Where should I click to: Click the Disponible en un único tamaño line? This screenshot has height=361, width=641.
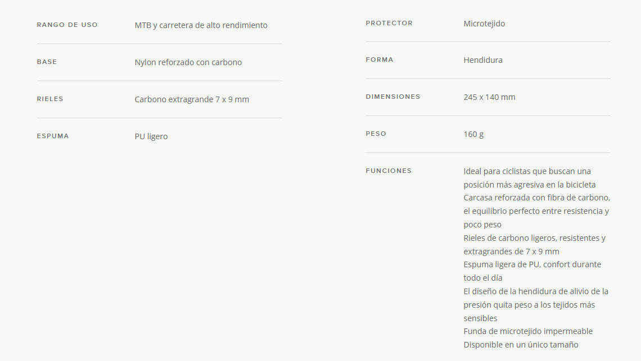pyautogui.click(x=521, y=345)
